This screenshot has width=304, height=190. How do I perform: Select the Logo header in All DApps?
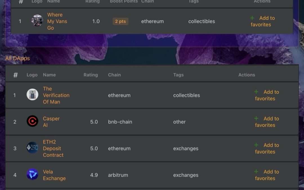(x=32, y=75)
